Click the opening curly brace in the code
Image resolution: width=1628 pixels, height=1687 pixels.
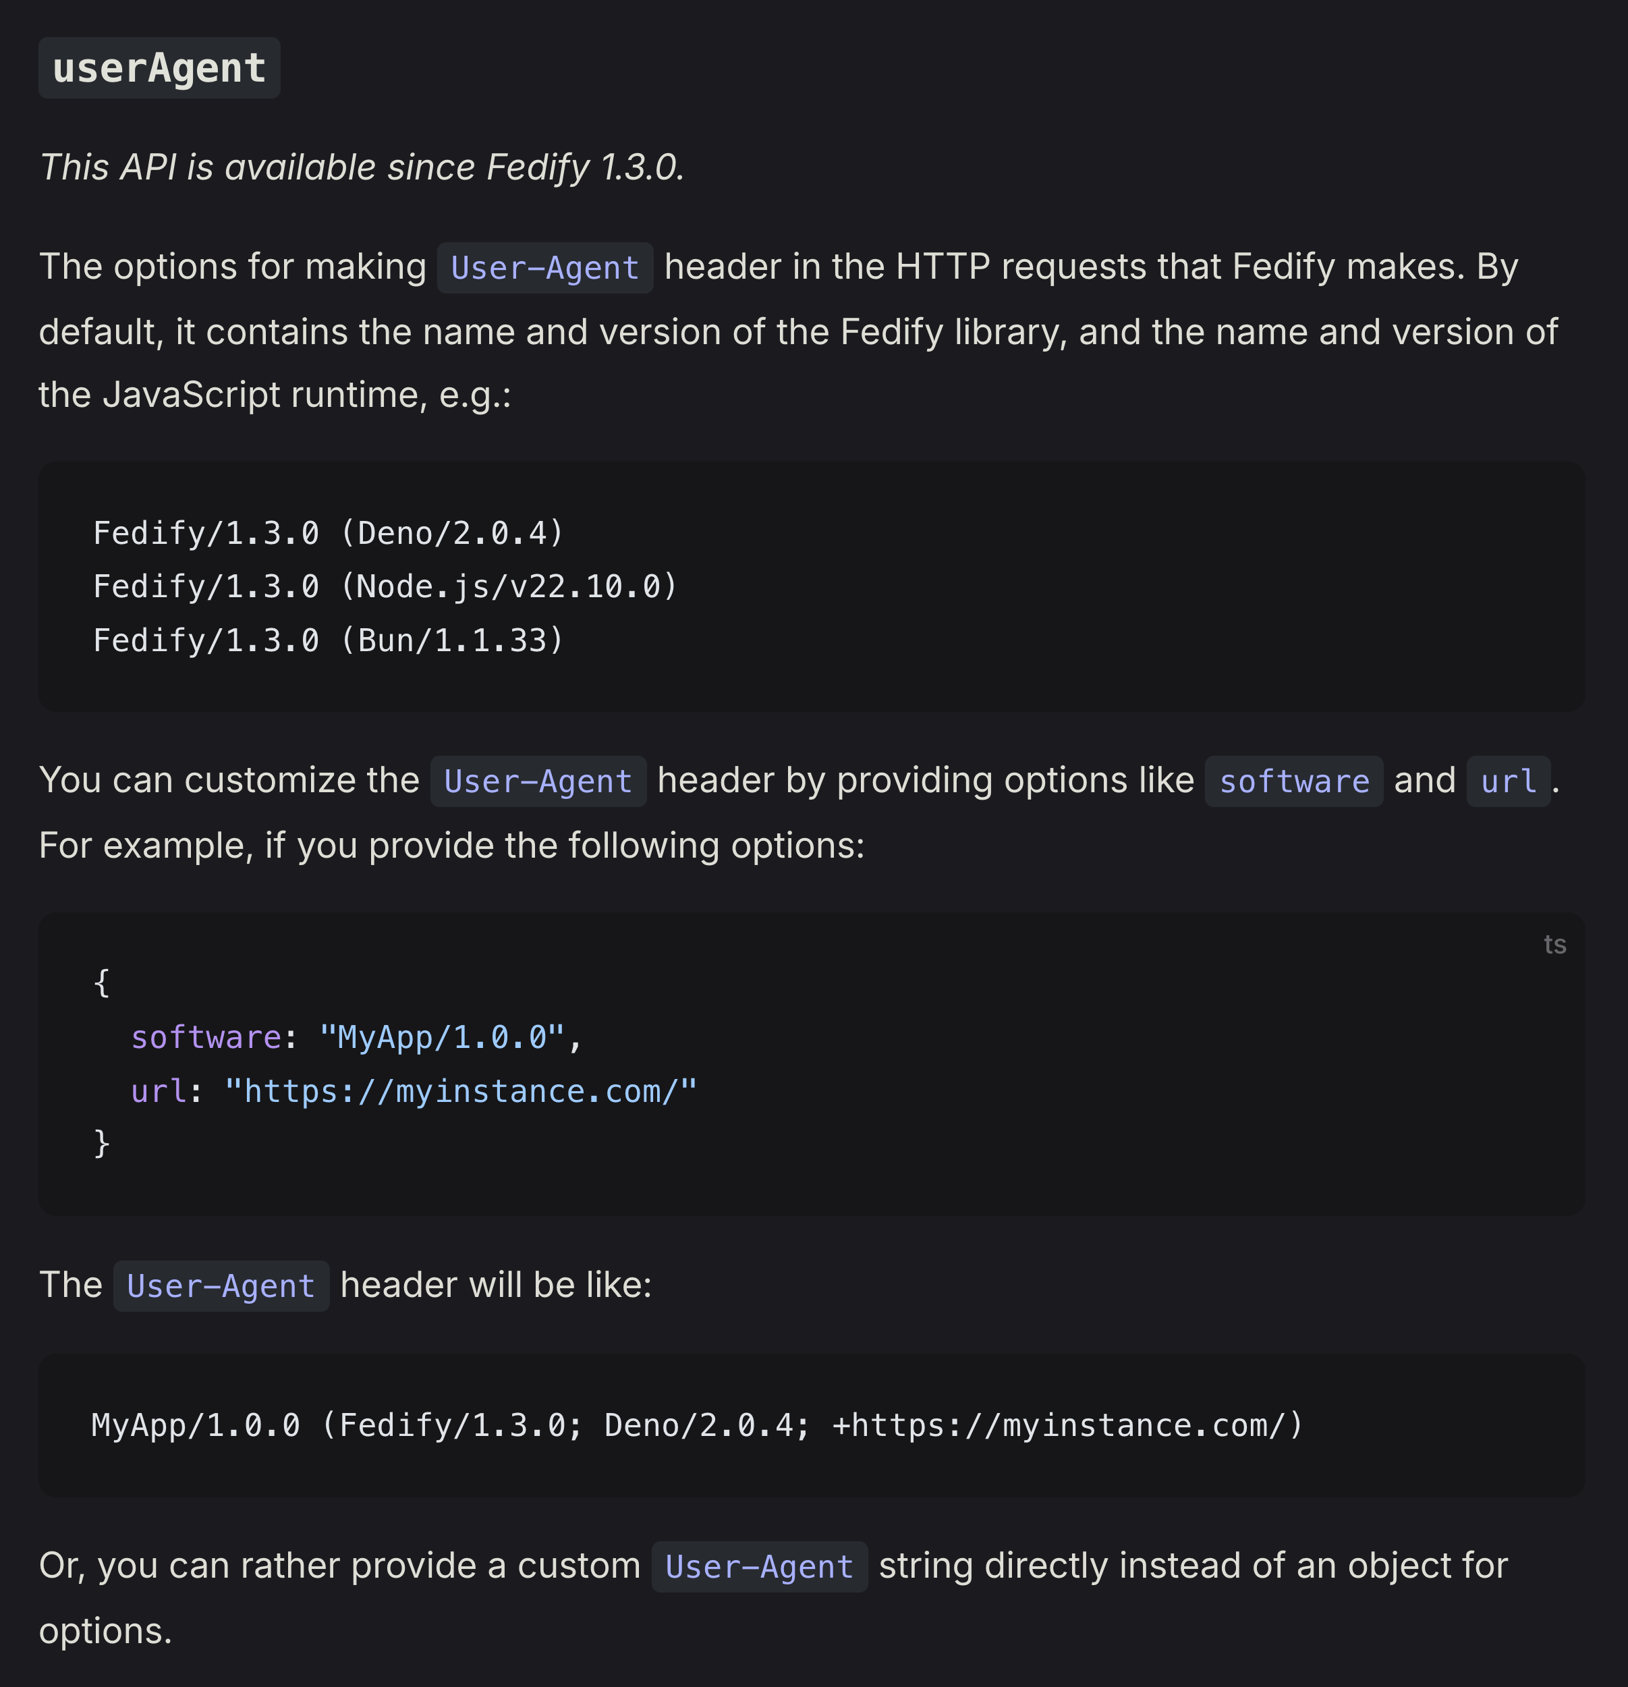[x=101, y=982]
